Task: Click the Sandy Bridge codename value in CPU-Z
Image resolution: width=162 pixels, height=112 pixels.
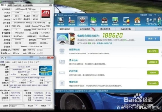Action: pos(17,69)
